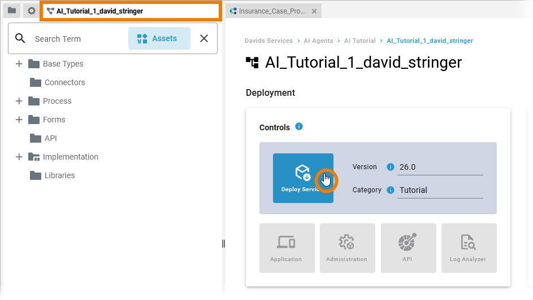Screen dimensions: 533x300
Task: Open the settings gear in top bar
Action: click(x=31, y=11)
